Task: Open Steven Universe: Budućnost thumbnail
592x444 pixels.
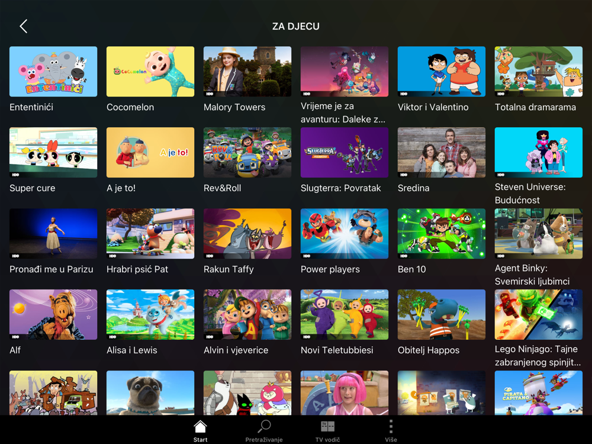Action: coord(538,152)
